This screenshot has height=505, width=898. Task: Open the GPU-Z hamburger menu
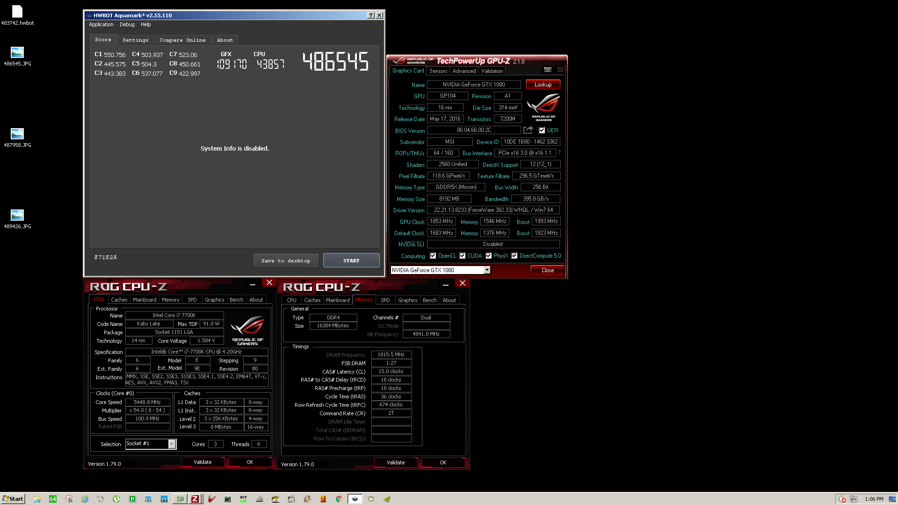click(x=560, y=70)
